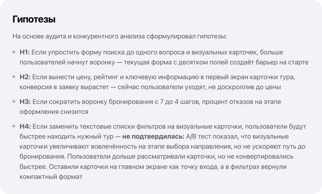The width and height of the screenshot is (322, 194).
Task: Click "с 7 до 4 шагов" text
Action: tap(177, 101)
